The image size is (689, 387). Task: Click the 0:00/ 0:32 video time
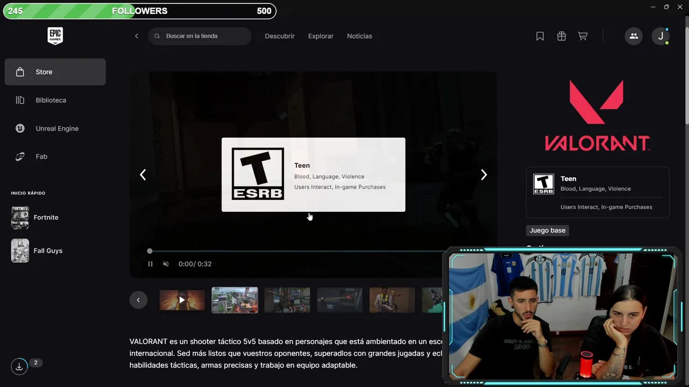pyautogui.click(x=195, y=264)
